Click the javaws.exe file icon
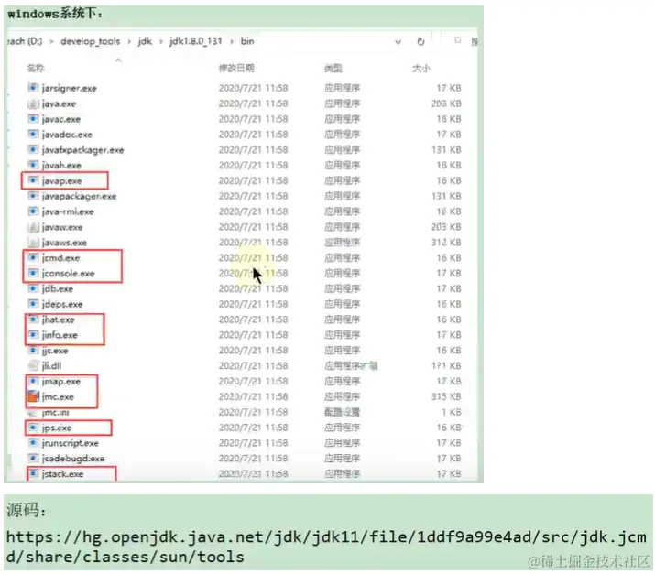The width and height of the screenshot is (655, 574). pyautogui.click(x=33, y=242)
